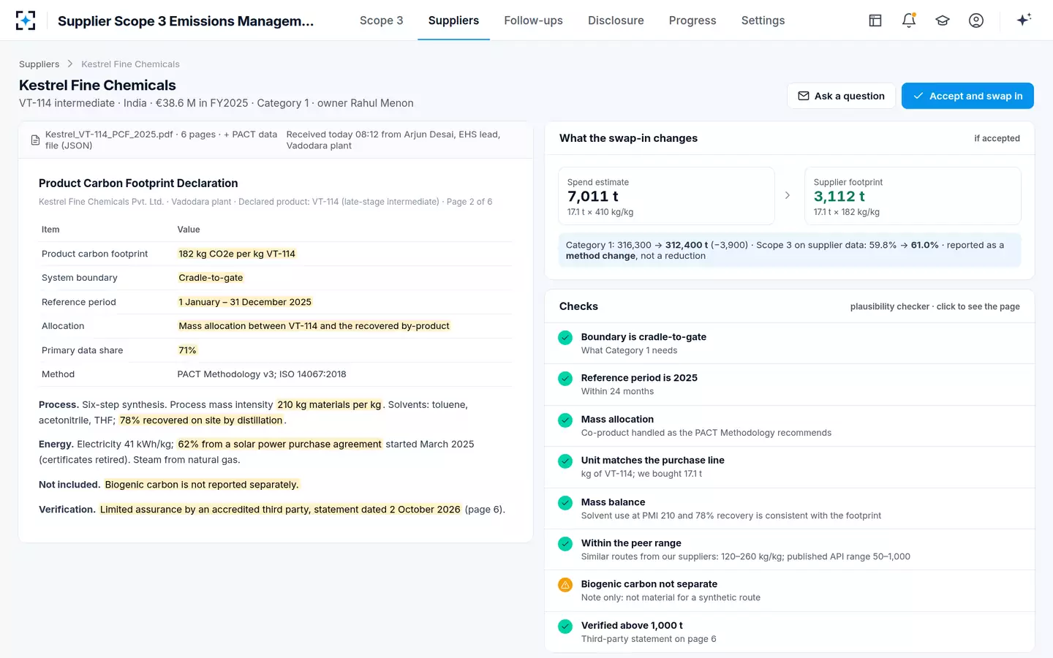
Task: Select the Suppliers tab
Action: coord(453,20)
